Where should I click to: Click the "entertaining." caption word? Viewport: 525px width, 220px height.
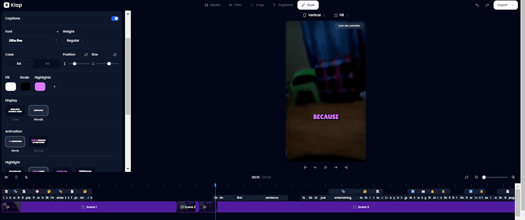coord(343,198)
